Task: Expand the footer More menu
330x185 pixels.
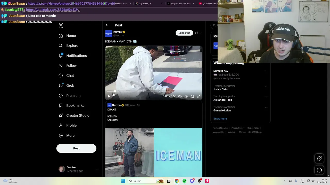Action: tap(242, 132)
